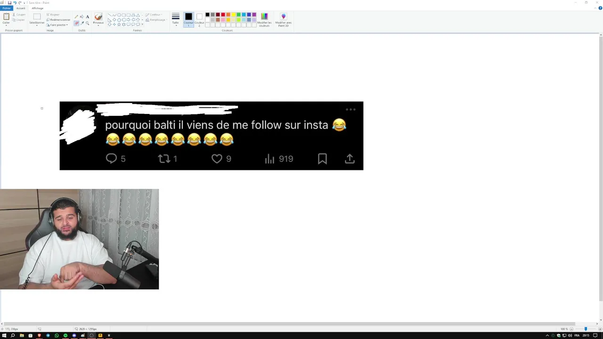The height and width of the screenshot is (339, 603).
Task: Click the vertical scrollbar
Action: (x=601, y=168)
